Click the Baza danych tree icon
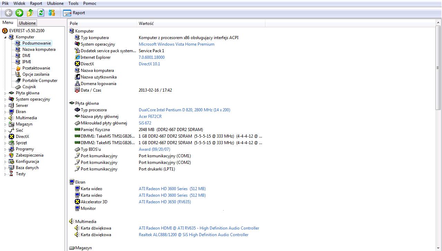This screenshot has width=442, height=251. (11, 168)
